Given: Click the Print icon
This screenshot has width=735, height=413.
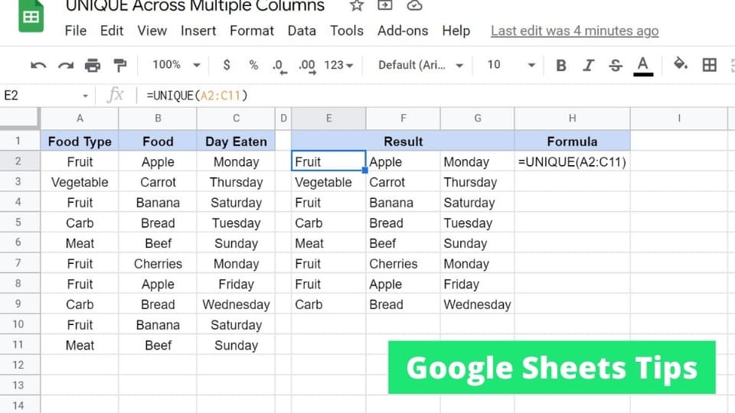Looking at the screenshot, I should 93,65.
